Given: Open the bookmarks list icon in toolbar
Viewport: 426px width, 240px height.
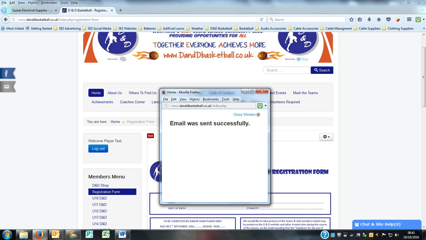Looking at the screenshot, I should 360,19.
